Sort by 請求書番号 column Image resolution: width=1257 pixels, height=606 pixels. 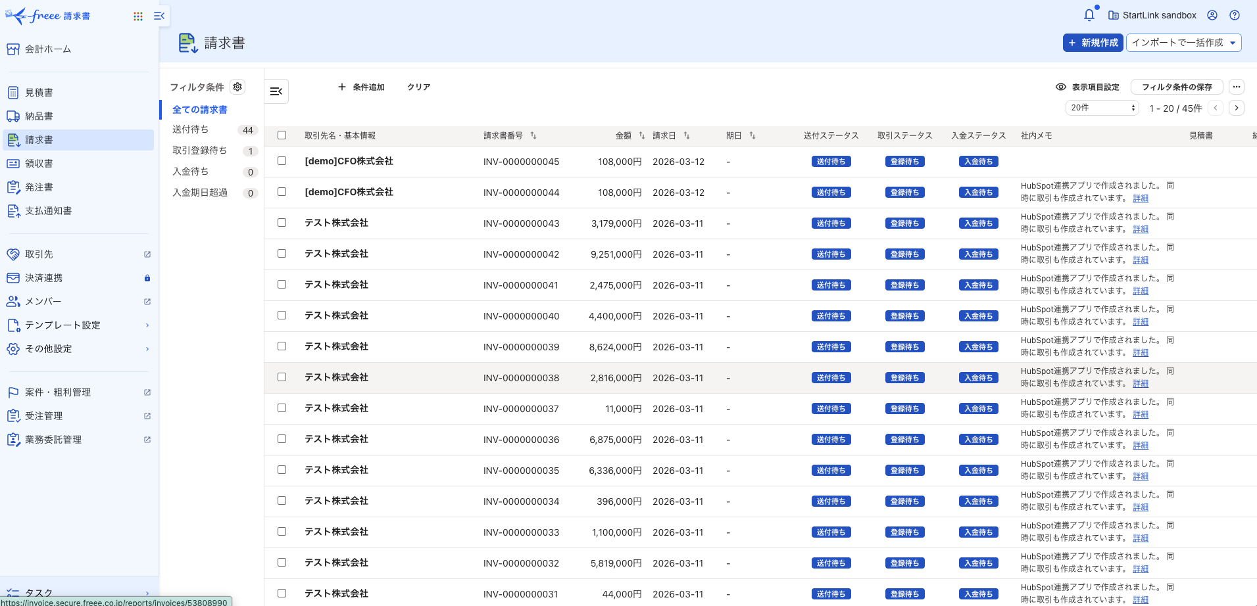[533, 135]
